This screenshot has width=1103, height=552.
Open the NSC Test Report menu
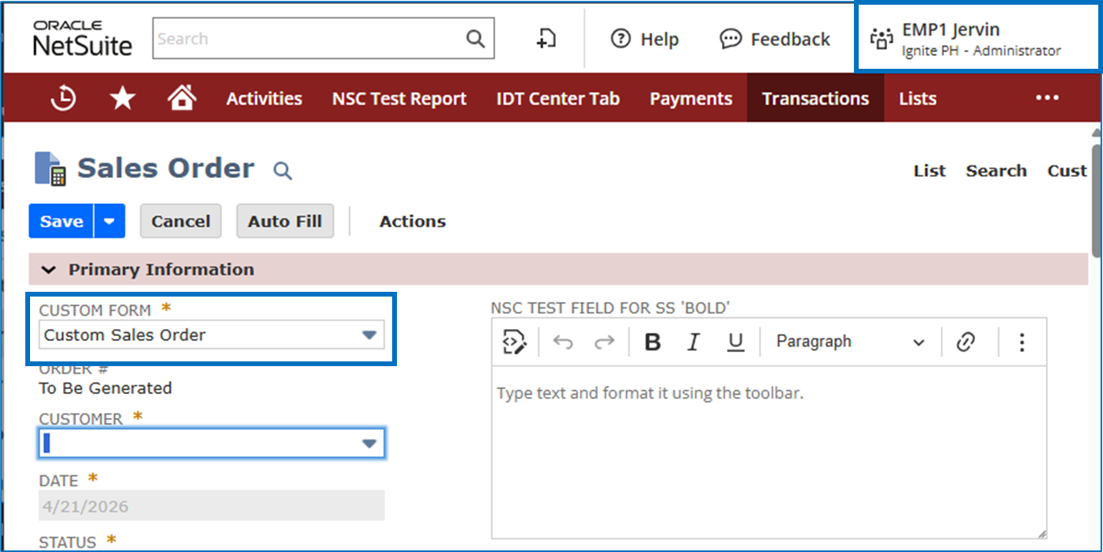(399, 98)
